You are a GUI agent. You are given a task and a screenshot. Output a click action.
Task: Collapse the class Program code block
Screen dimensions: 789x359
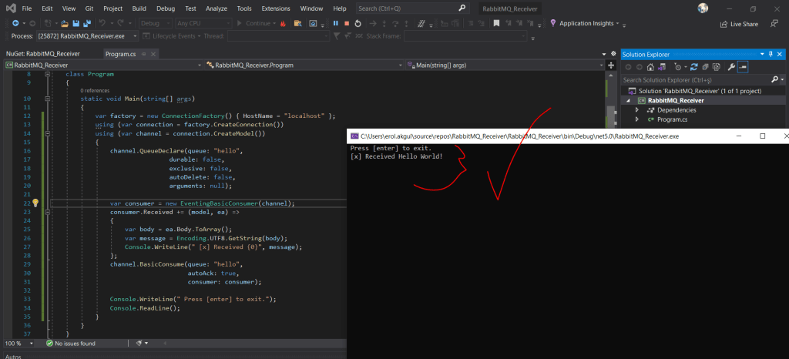pyautogui.click(x=49, y=75)
